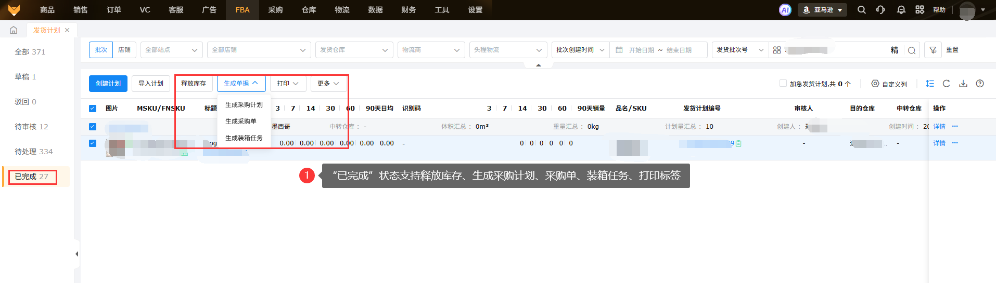996x283 pixels.
Task: Open the 帮助 help link
Action: (939, 10)
